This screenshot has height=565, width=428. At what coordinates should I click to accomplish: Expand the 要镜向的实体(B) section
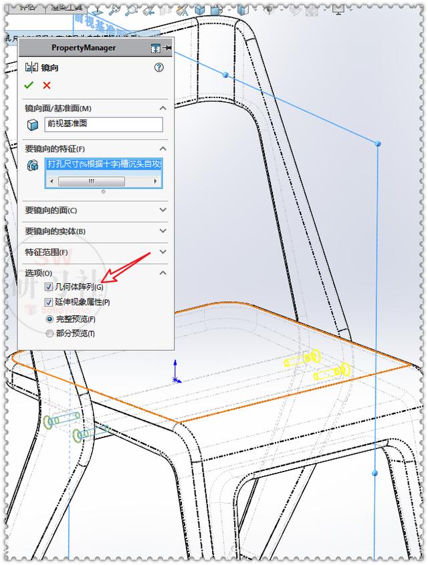pos(163,230)
